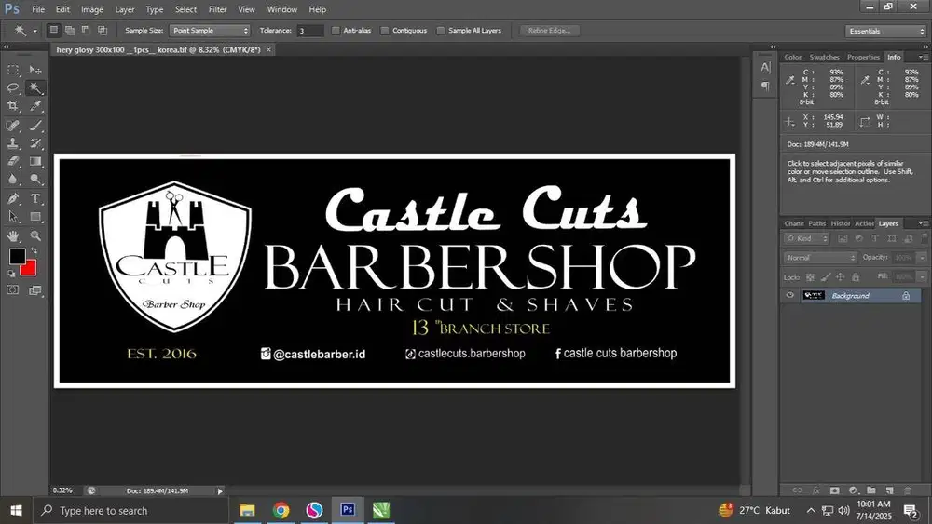Choose Subtract from Selection mode

pyautogui.click(x=86, y=30)
